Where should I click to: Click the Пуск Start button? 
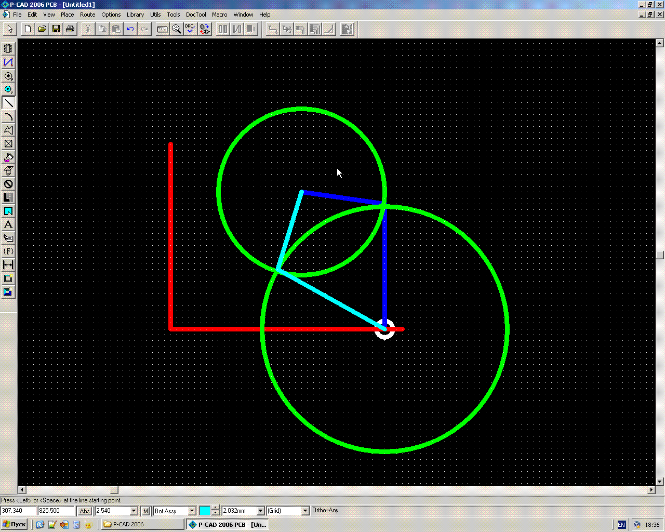(x=15, y=525)
